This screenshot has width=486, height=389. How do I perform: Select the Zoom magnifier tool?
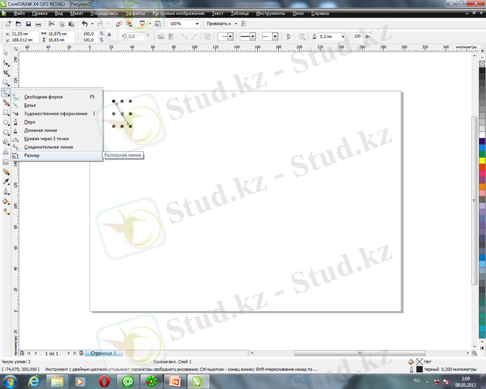(x=6, y=82)
